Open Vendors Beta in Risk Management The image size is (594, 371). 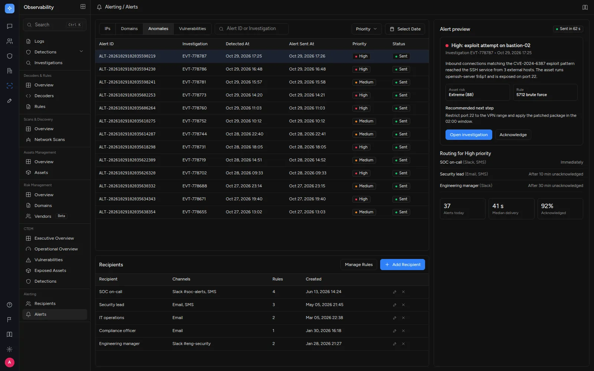click(55, 216)
